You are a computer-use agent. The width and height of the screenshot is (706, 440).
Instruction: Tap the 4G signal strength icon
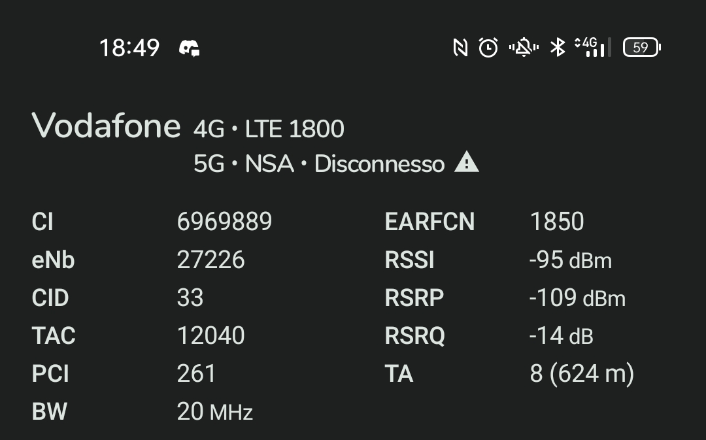tap(592, 47)
